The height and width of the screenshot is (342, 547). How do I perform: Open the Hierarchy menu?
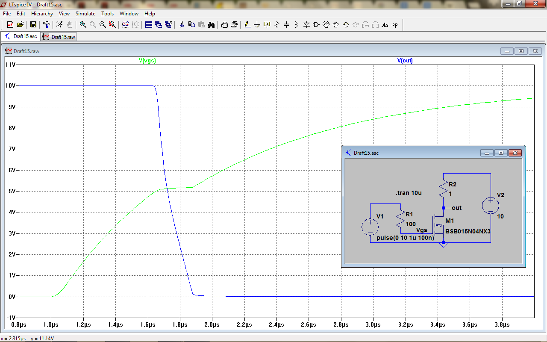tap(42, 14)
